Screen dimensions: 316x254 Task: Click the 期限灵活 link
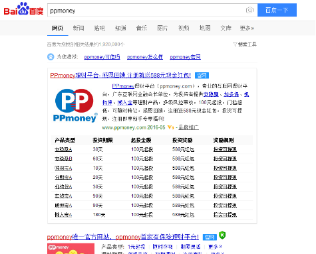[190, 247]
